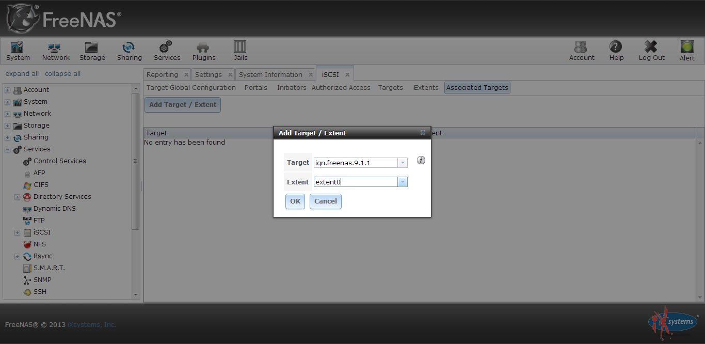The width and height of the screenshot is (705, 344).
Task: Close the iSCSI tab
Action: click(x=347, y=75)
